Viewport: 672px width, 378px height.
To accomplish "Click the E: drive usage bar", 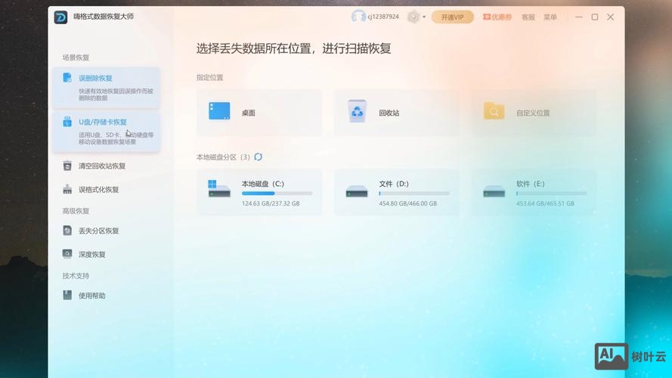I will [x=552, y=194].
